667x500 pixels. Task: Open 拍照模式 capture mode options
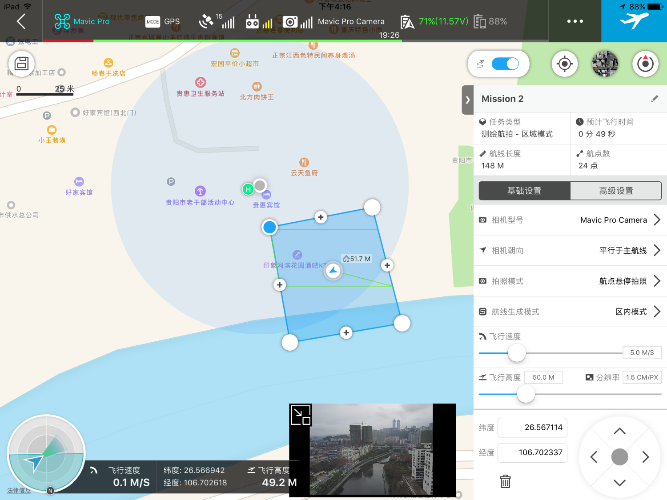(570, 281)
